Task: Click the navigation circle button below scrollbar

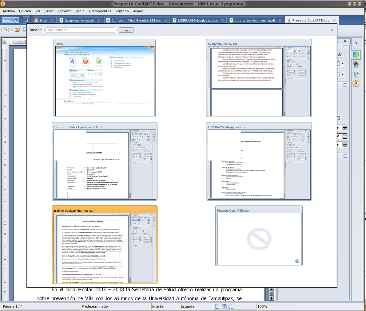Action: pyautogui.click(x=271, y=293)
